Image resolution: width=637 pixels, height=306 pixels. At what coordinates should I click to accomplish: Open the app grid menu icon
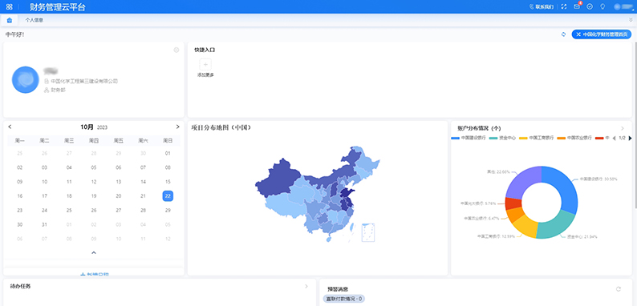(x=9, y=7)
